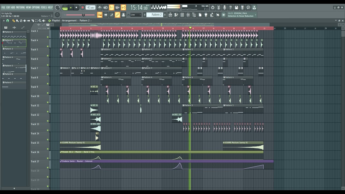Open the project picker icon
This screenshot has width=345, height=194.
pyautogui.click(x=200, y=15)
